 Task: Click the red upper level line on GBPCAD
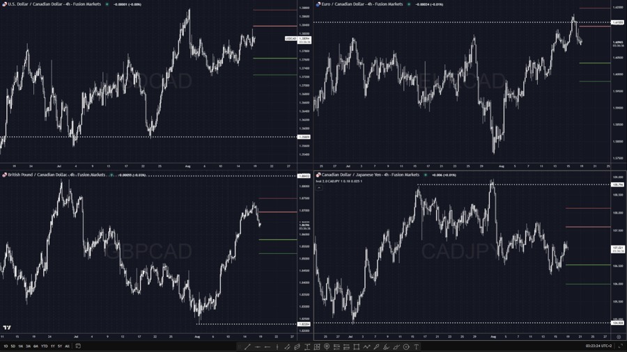tap(277, 198)
